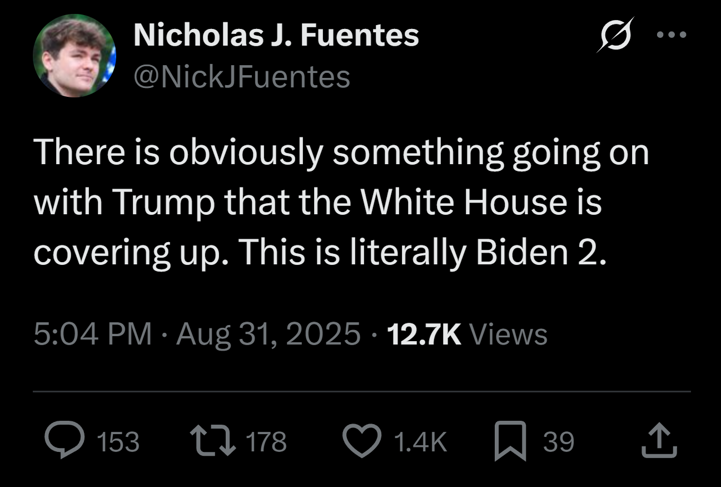721x487 pixels.
Task: Click the word Views beside the count
Action: pos(508,334)
